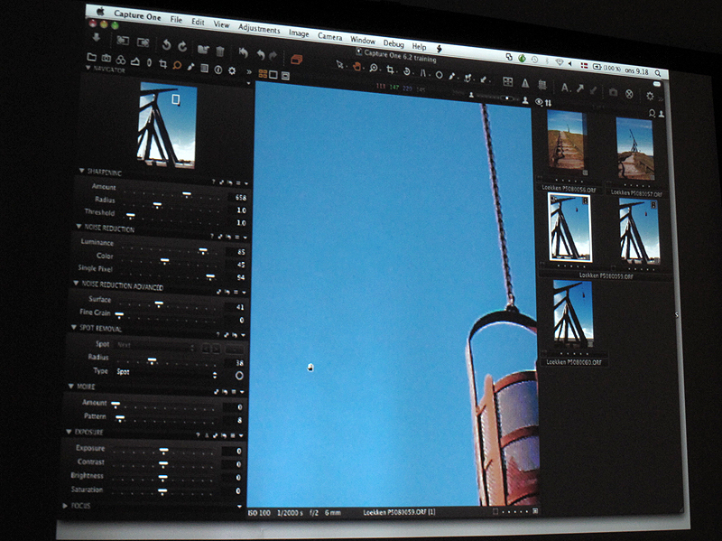Collapse the Noise Reduction panel
This screenshot has width=722, height=541.
click(79, 227)
